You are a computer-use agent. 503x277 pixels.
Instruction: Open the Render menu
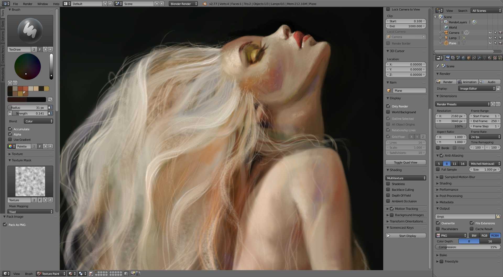28,4
